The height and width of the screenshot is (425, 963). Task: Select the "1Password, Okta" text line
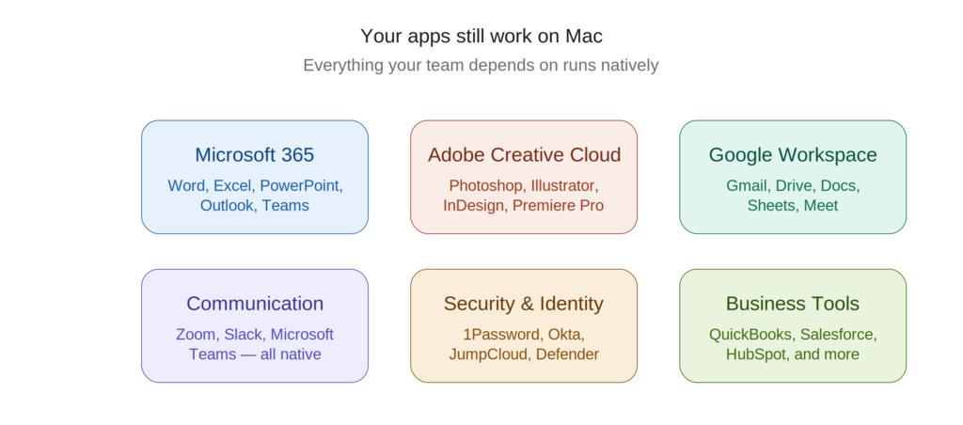pyautogui.click(x=524, y=334)
